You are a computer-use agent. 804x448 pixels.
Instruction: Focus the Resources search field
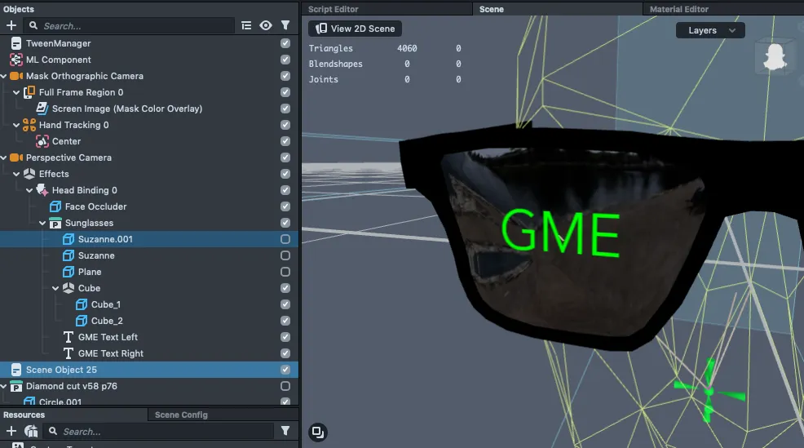pyautogui.click(x=158, y=432)
